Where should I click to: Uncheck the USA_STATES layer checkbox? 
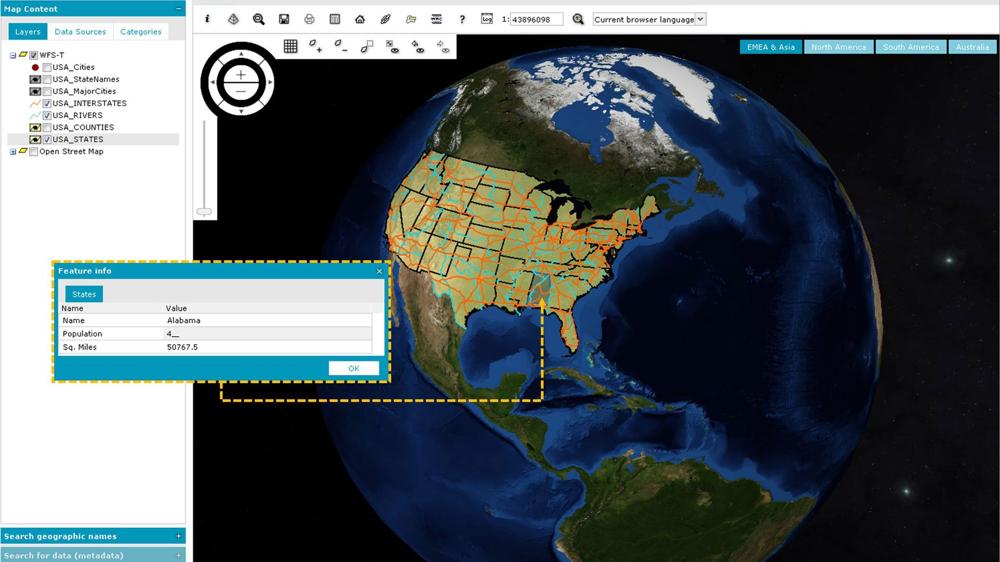pos(47,139)
